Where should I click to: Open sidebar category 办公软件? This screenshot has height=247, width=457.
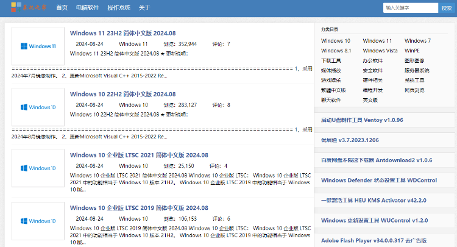(x=372, y=60)
